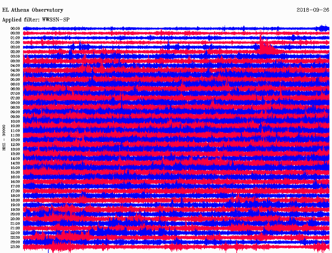Select the 15:30 time label
Screen dimensions: 332x253
pyautogui.click(x=15, y=173)
